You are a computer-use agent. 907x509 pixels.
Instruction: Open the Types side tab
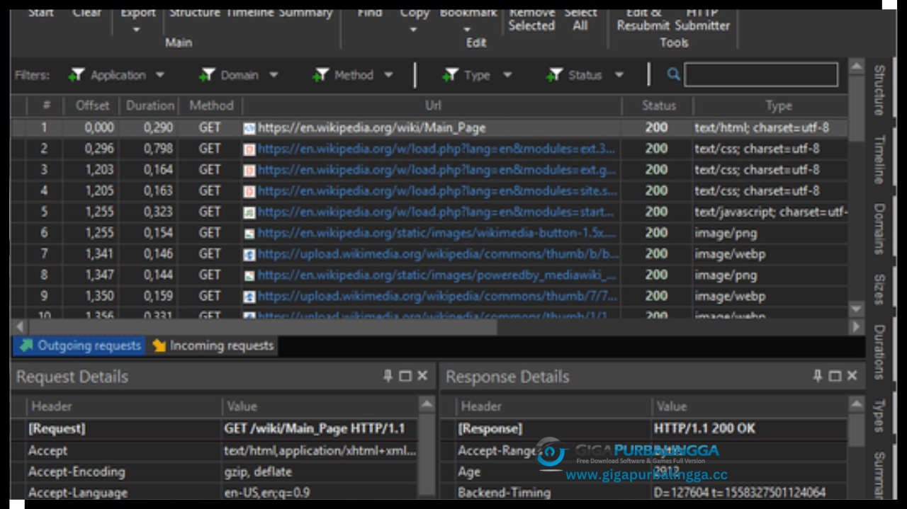click(x=879, y=416)
